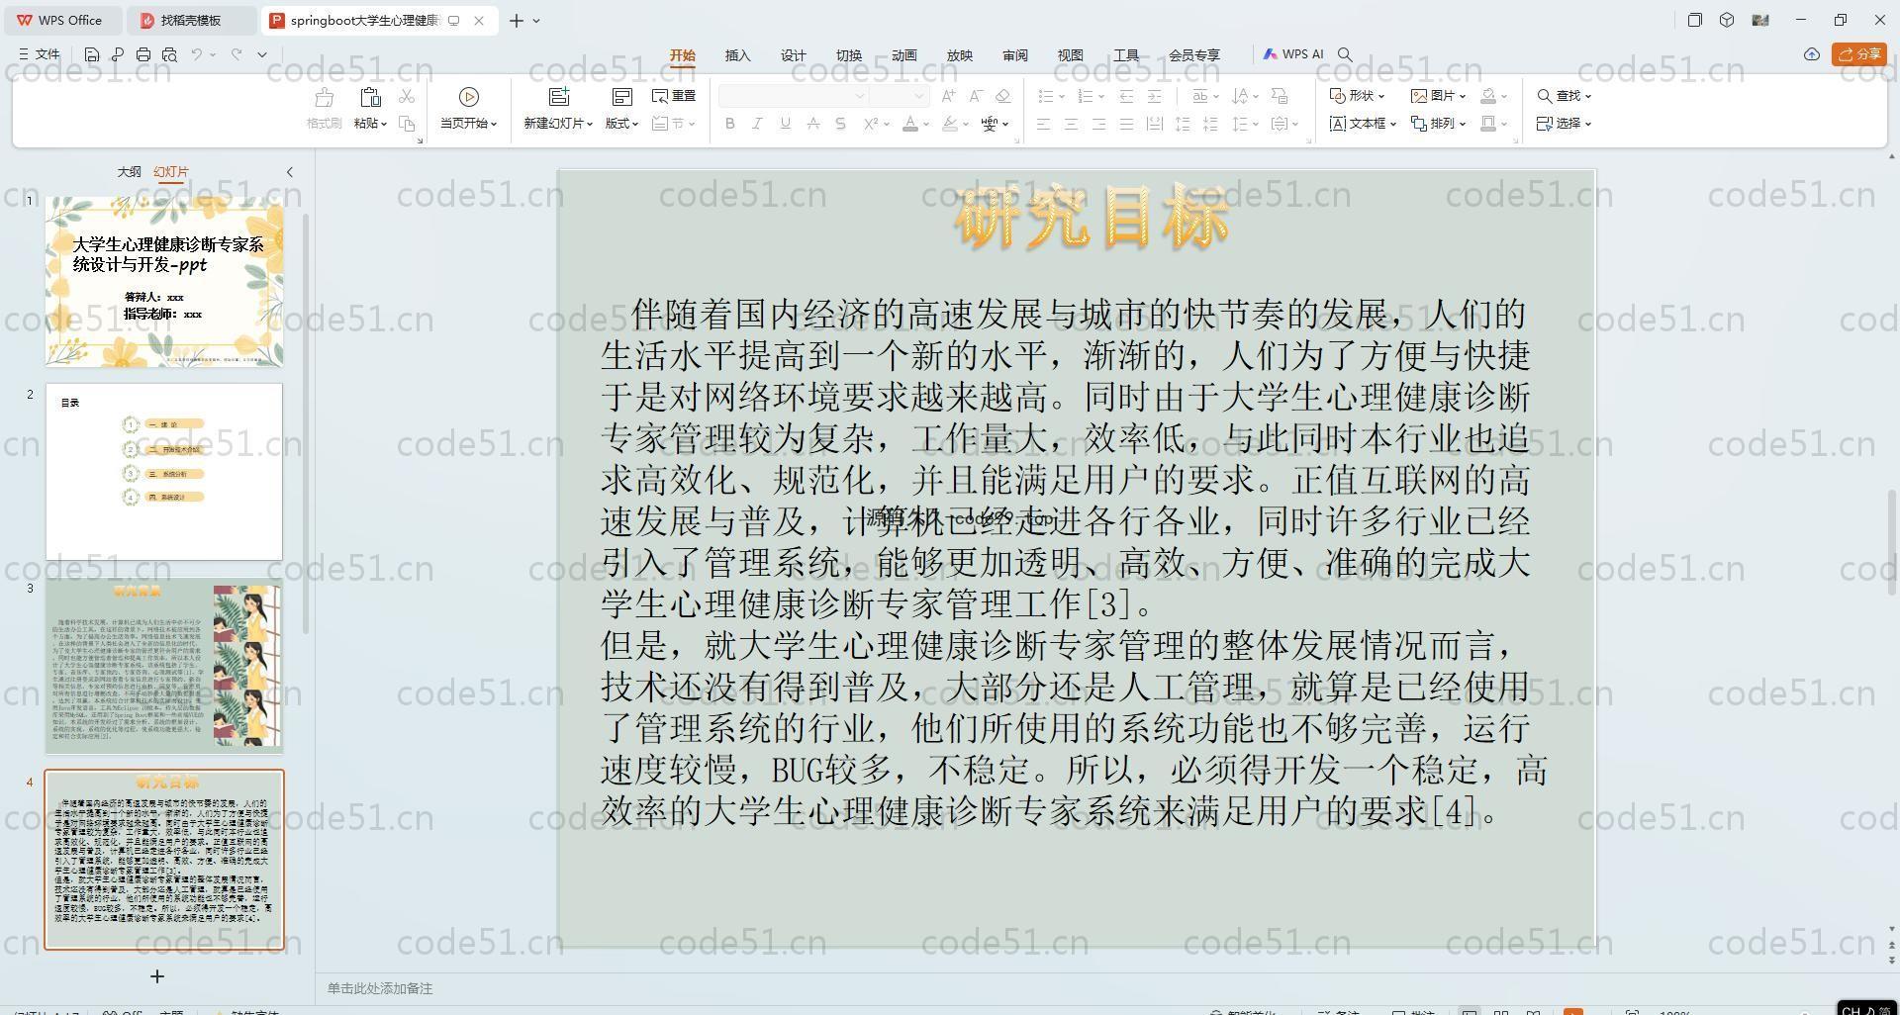Open the select (选择) button
The width and height of the screenshot is (1900, 1015).
[x=1564, y=124]
